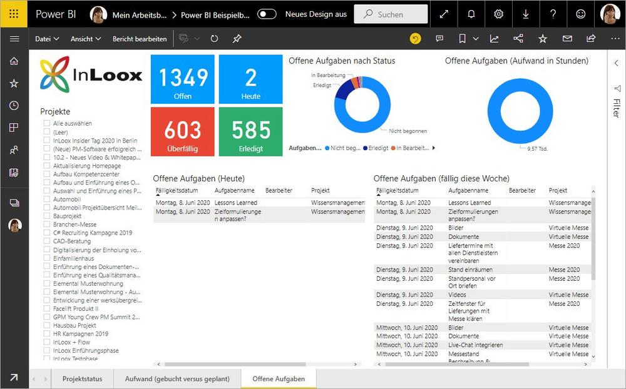Check the Alle auswählen checkbox

click(47, 123)
